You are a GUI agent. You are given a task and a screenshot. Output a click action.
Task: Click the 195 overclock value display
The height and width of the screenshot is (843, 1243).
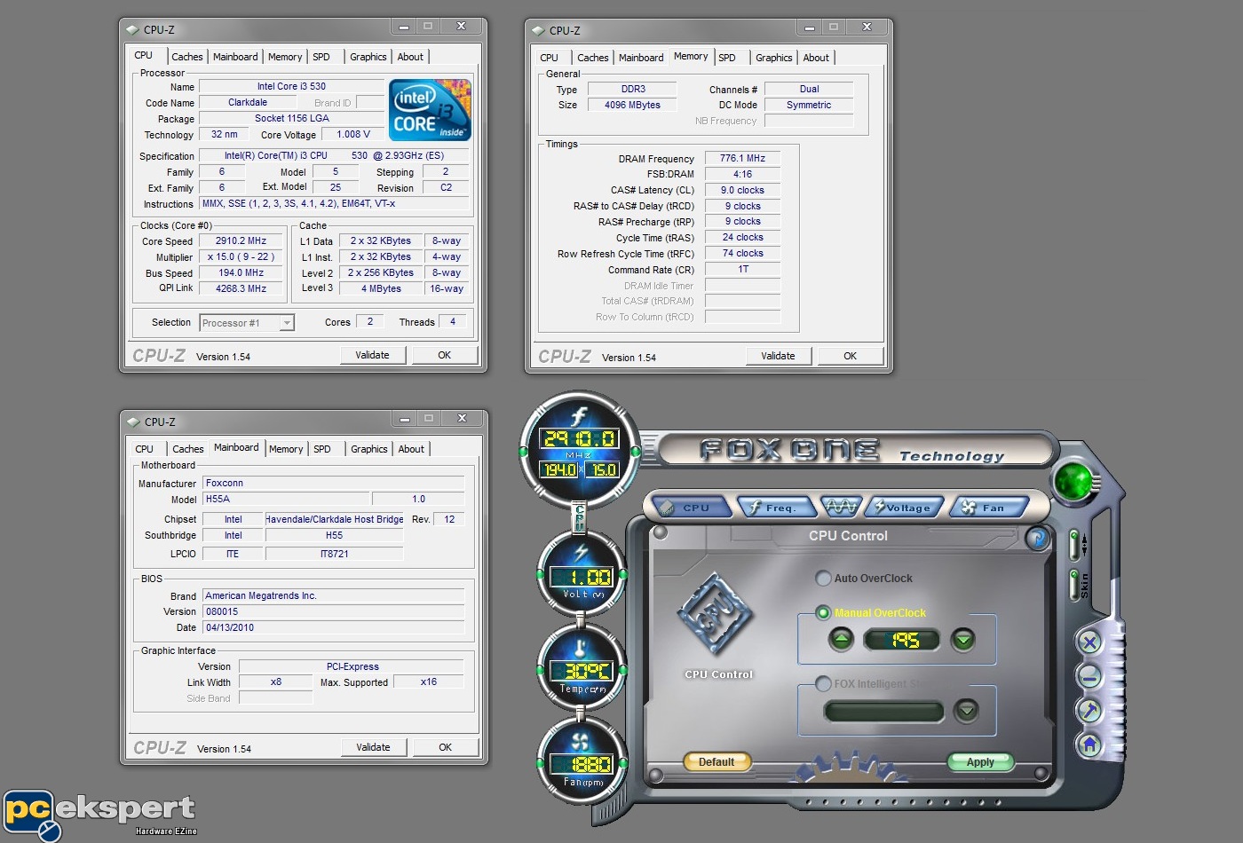tap(902, 640)
